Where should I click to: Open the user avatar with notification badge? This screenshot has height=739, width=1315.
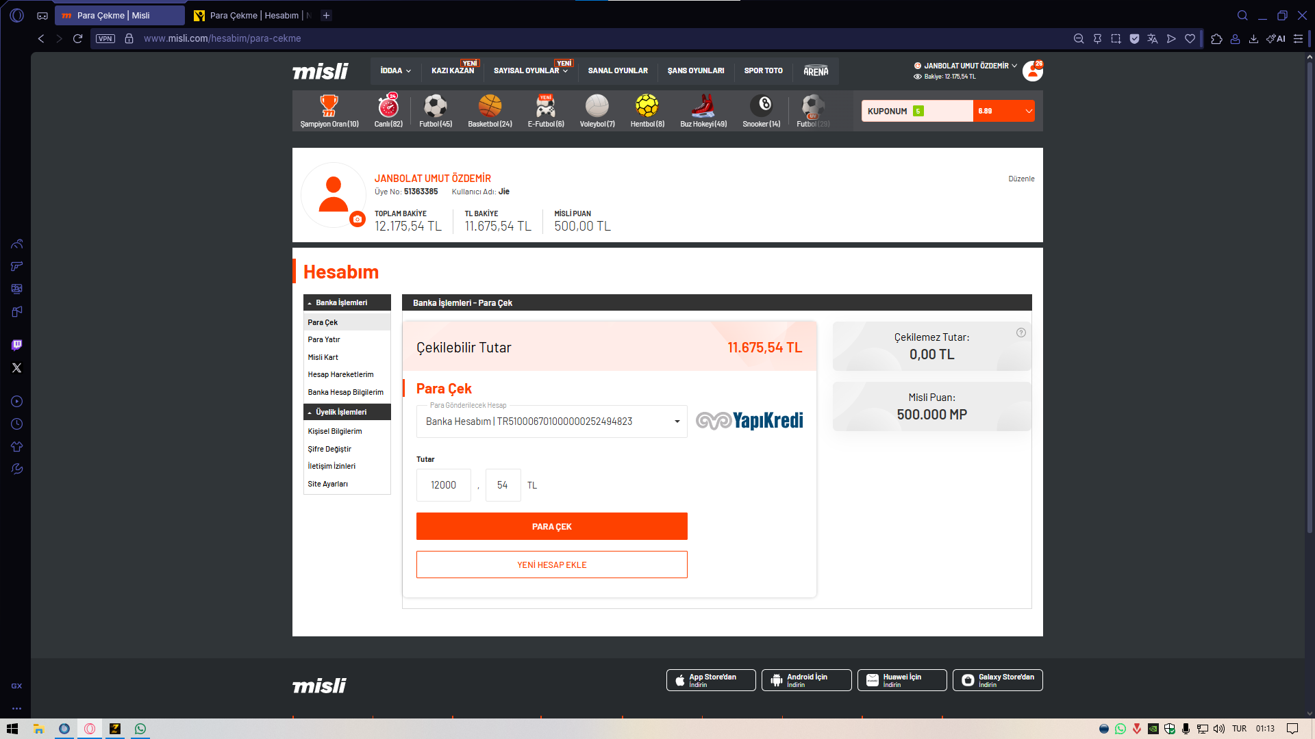point(1033,70)
